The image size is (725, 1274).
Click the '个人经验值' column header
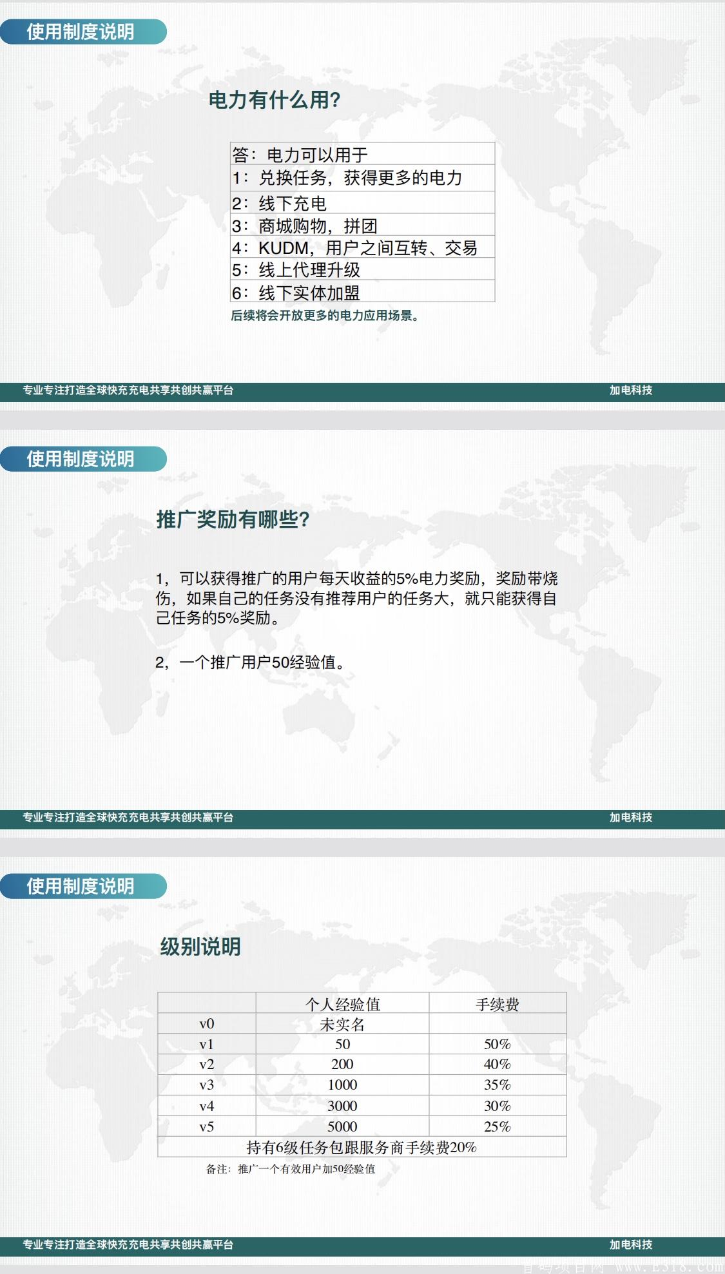pos(342,1004)
